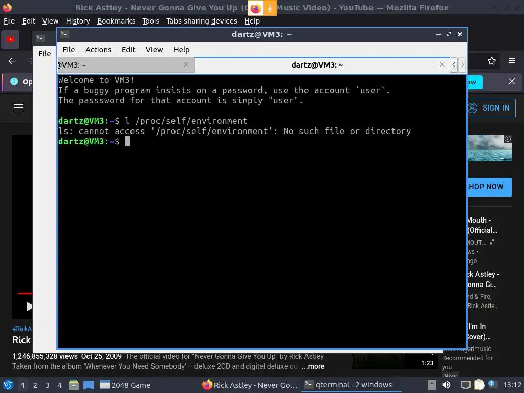524x393 pixels.
Task: Switch to workspace 4
Action: 60,385
